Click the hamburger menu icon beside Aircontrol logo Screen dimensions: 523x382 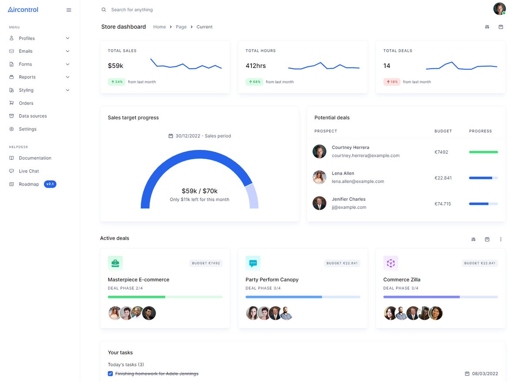68,10
